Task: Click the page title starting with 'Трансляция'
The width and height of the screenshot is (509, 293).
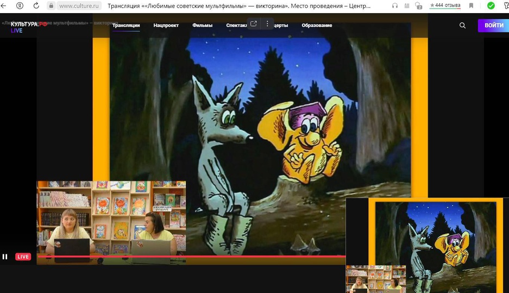Action: [239, 6]
